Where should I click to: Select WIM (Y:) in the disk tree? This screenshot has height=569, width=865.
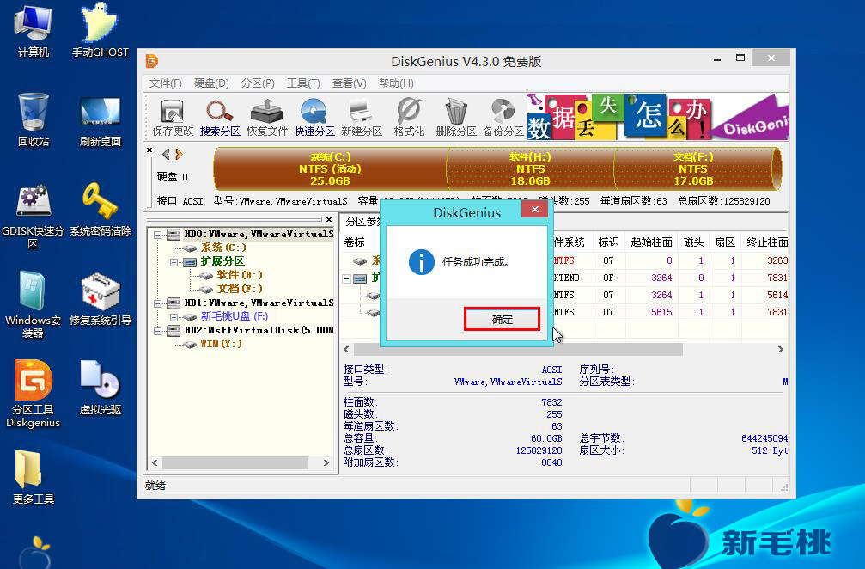click(x=220, y=344)
